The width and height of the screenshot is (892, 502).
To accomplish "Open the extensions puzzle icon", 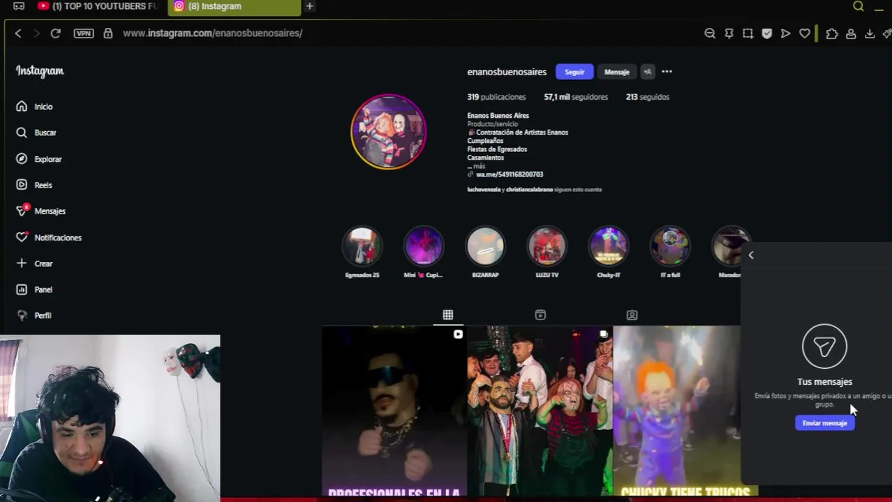I will point(832,33).
